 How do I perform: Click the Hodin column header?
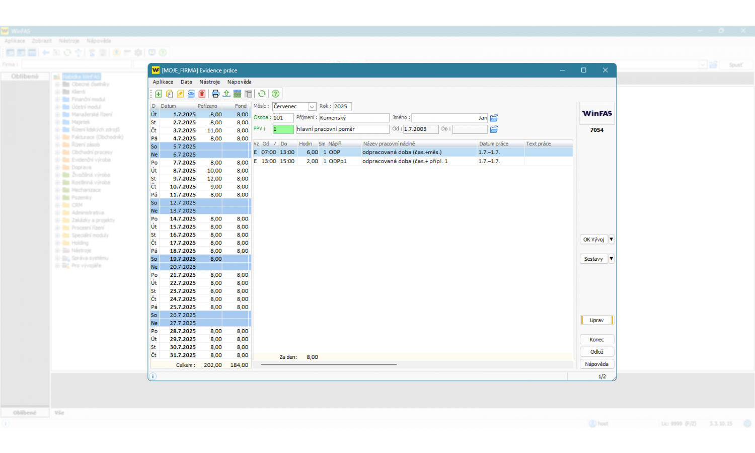tap(306, 144)
